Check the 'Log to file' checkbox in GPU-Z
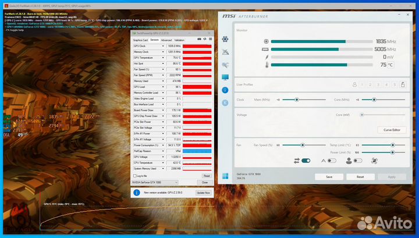 click(135, 176)
